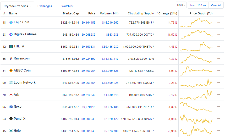Open the THETA name link
Image resolution: width=225 pixels, height=137 pixels.
click(x=19, y=46)
